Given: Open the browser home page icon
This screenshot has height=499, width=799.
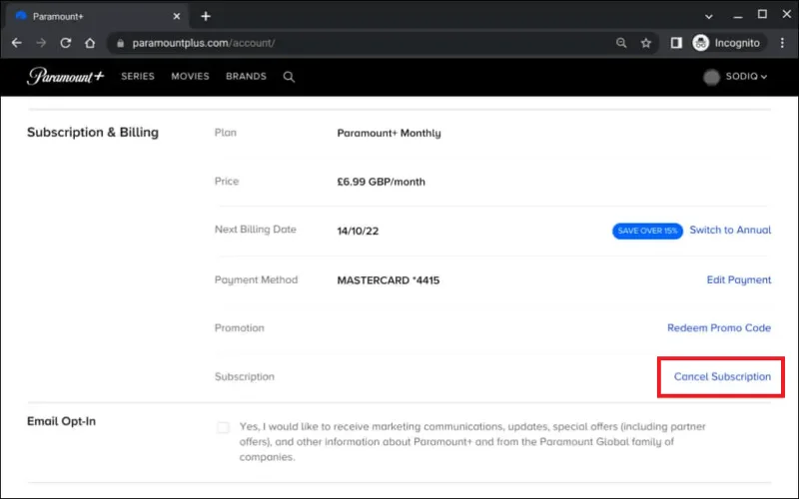Looking at the screenshot, I should 90,43.
